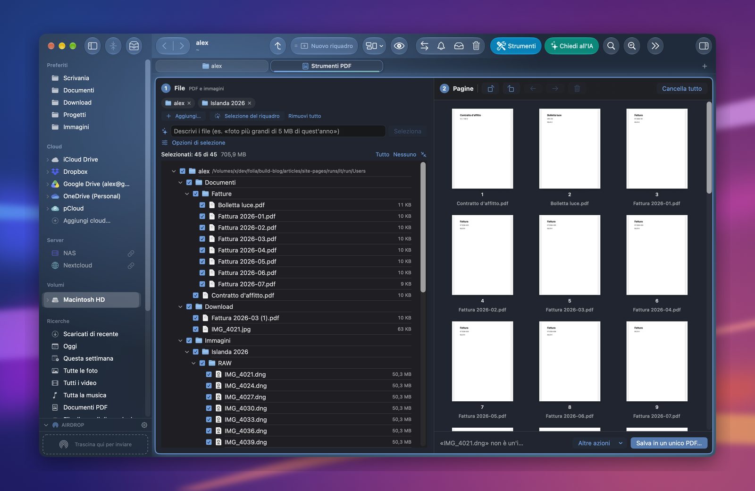The height and width of the screenshot is (491, 755).
Task: Open the Chiedi all'IA assistant
Action: [x=572, y=46]
